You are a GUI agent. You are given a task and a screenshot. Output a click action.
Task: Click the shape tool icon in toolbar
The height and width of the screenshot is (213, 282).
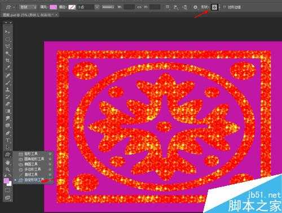point(8,155)
